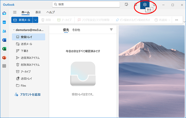Open the 再通知 dropdown arrow

pos(169,20)
